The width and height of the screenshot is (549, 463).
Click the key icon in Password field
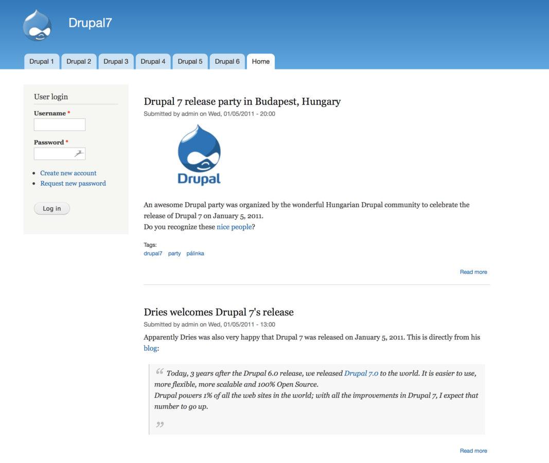click(x=79, y=153)
